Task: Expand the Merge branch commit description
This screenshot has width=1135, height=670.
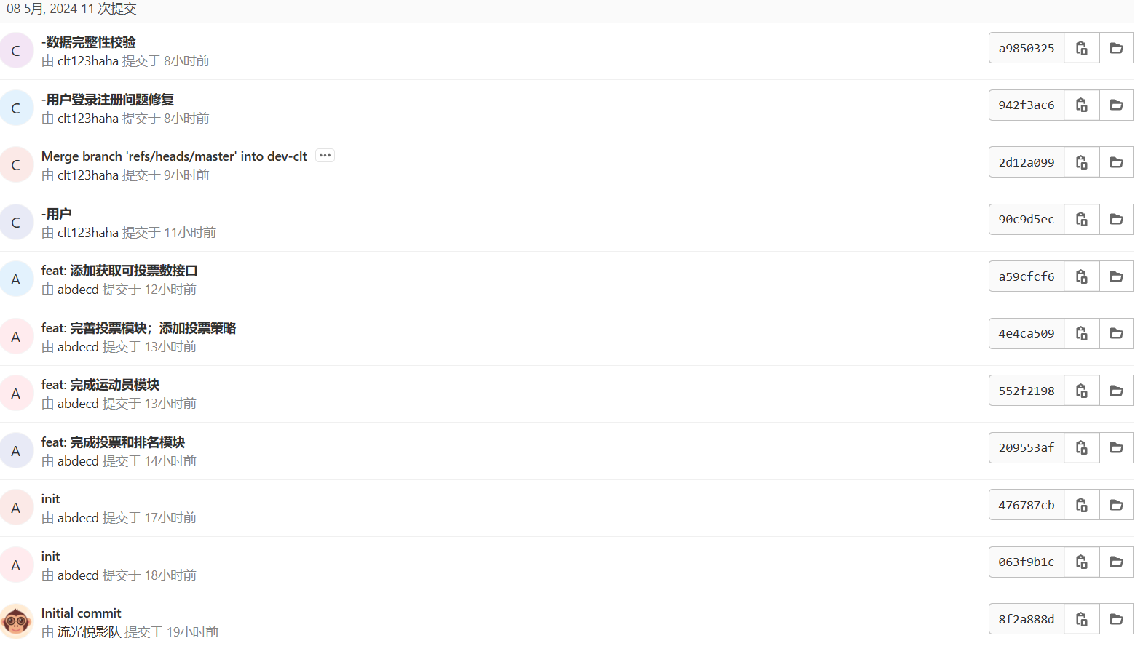Action: [x=325, y=156]
